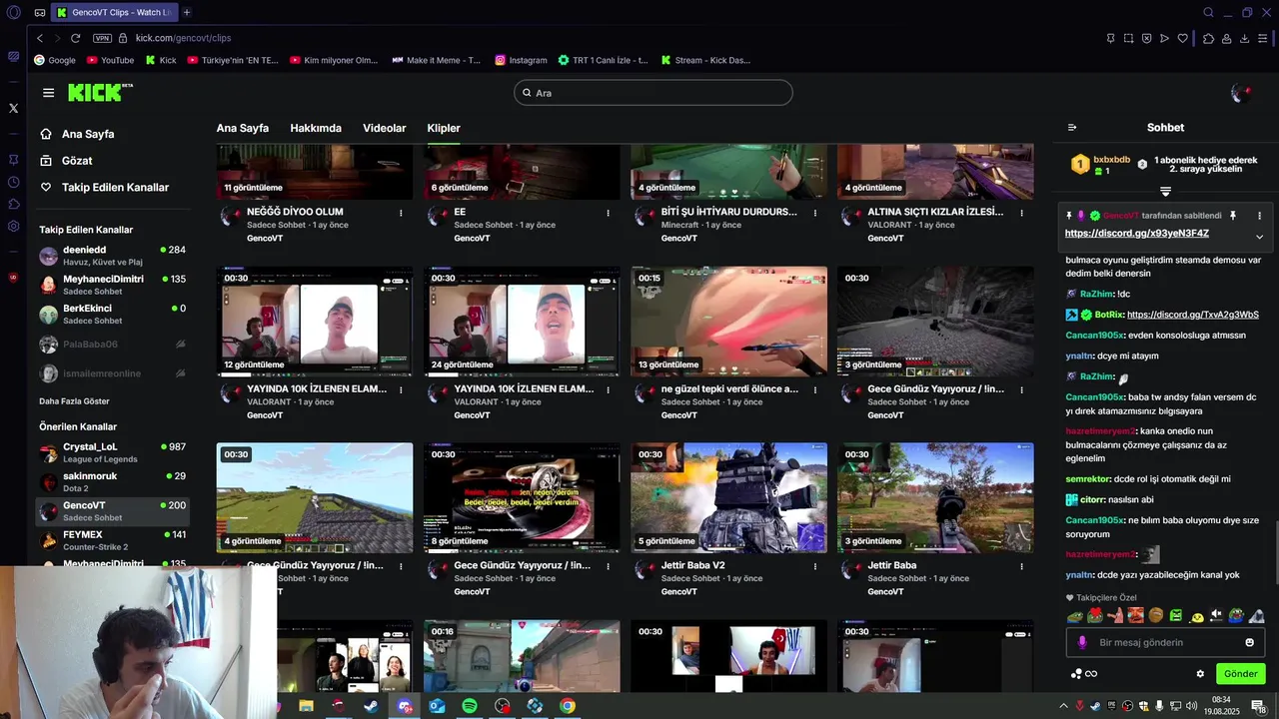Open the emoji picker in message box
This screenshot has width=1279, height=719.
[1249, 642]
